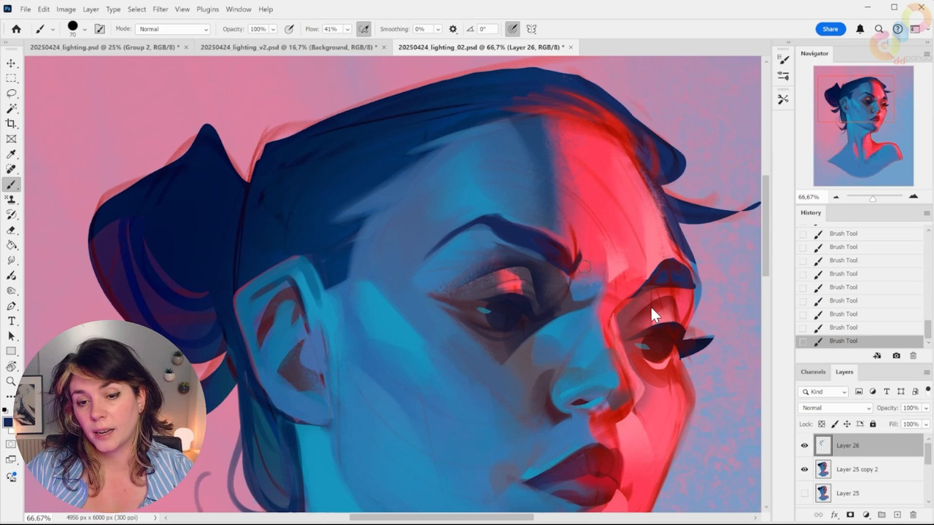The image size is (934, 525).
Task: Hide Layer 25 copy 2 visibility
Action: 804,470
